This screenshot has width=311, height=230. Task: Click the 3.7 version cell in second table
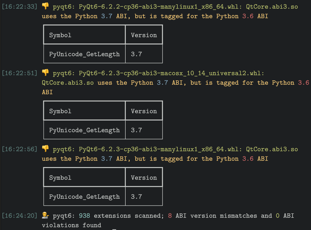click(136, 130)
